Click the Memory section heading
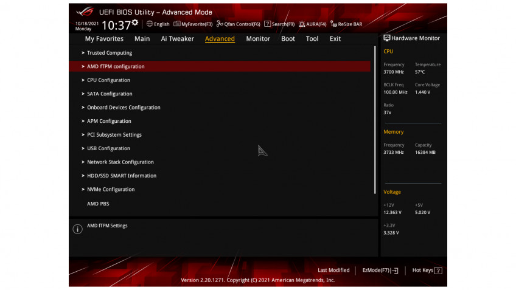Screen dimensions: 516x290 (393, 132)
